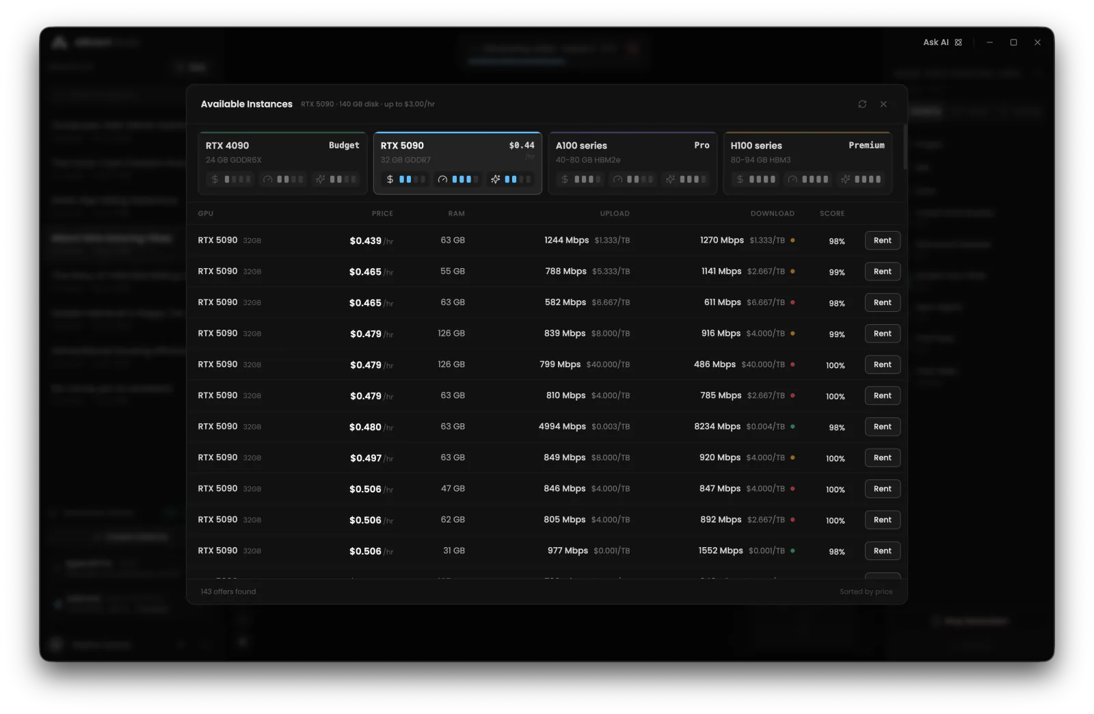Select the RTX 5090 tier card

coord(457,163)
